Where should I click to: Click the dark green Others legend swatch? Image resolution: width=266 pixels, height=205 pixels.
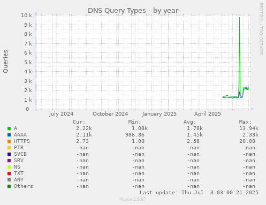click(9, 186)
